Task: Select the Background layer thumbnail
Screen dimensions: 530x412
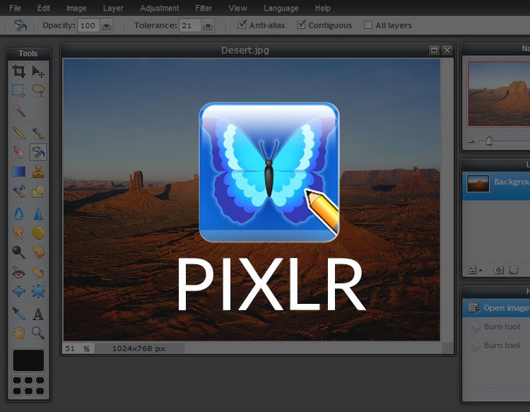Action: (x=478, y=183)
